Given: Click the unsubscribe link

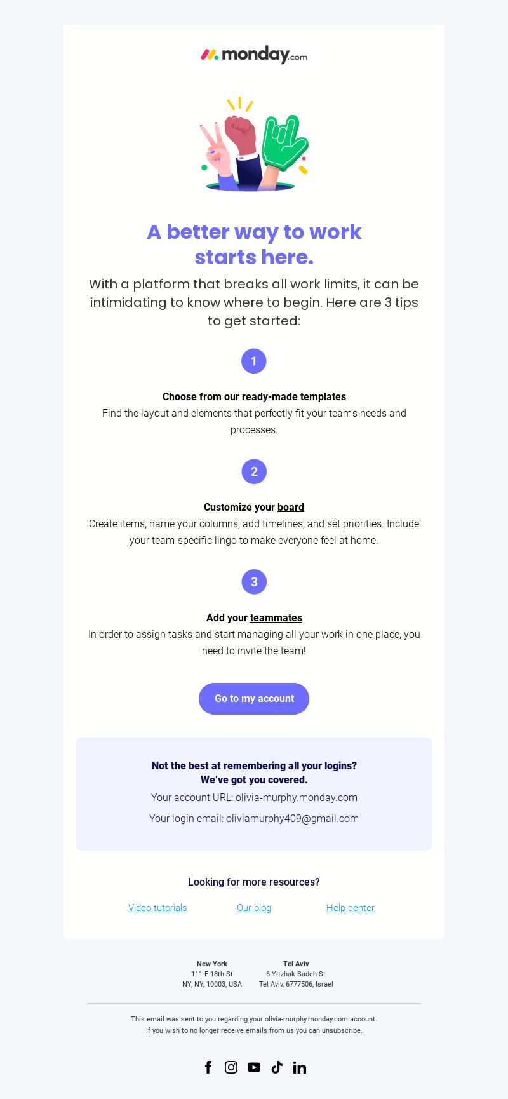Looking at the screenshot, I should 341,1030.
